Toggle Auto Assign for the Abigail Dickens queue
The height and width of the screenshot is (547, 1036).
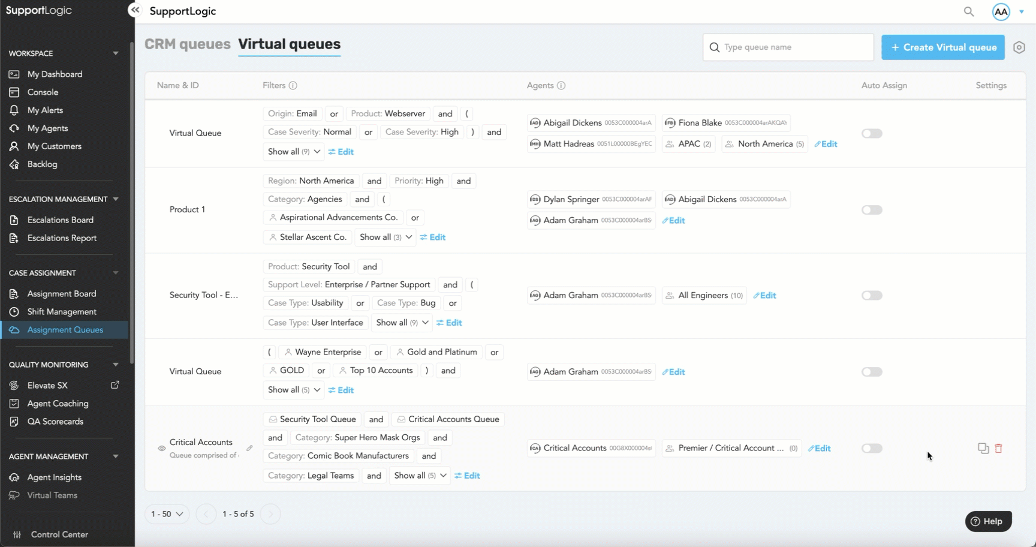(x=872, y=134)
